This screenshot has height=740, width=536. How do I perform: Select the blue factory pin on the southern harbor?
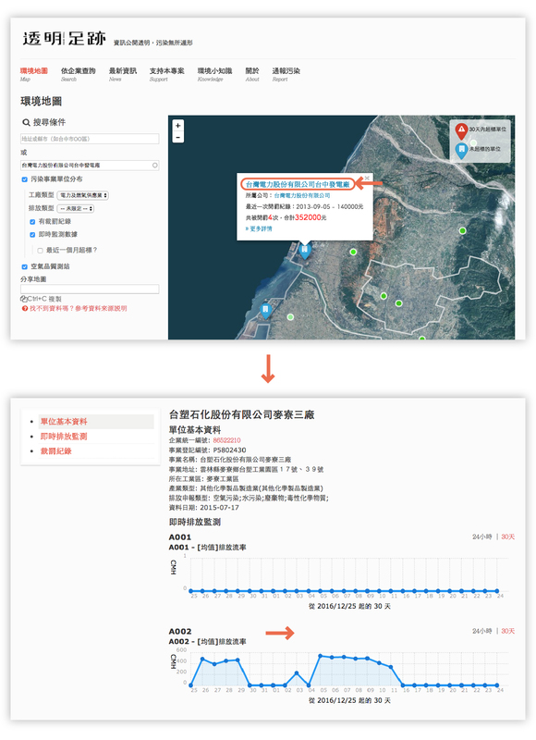tap(265, 311)
